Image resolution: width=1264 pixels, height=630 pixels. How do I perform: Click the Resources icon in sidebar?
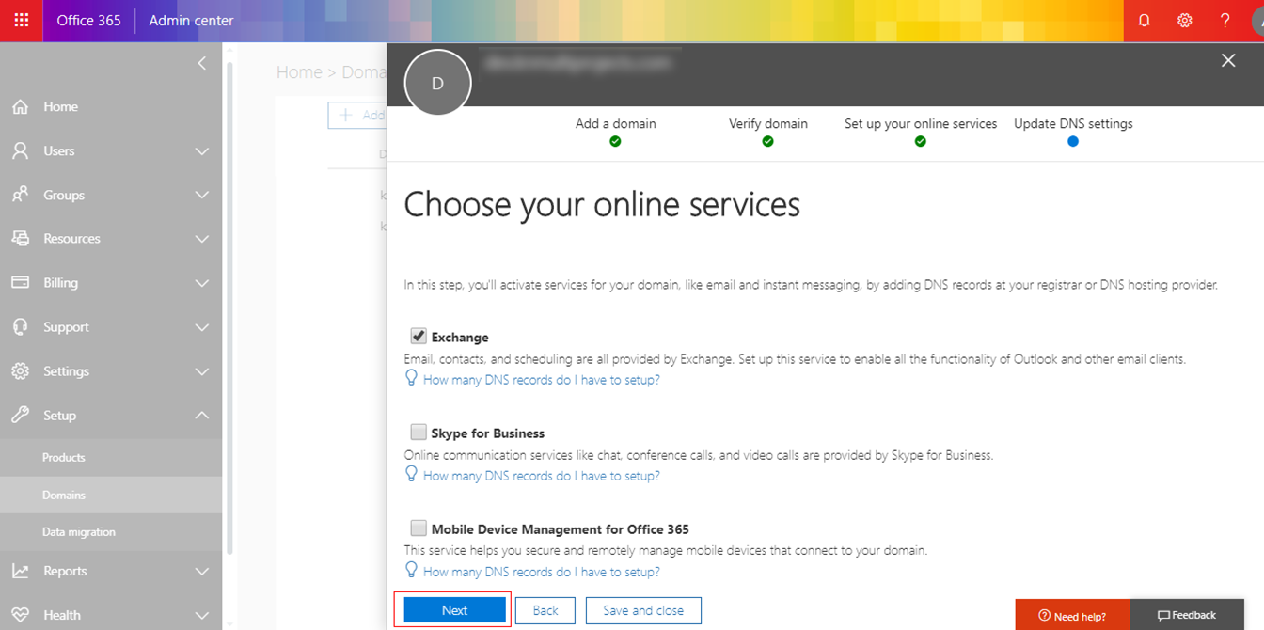[x=20, y=239]
